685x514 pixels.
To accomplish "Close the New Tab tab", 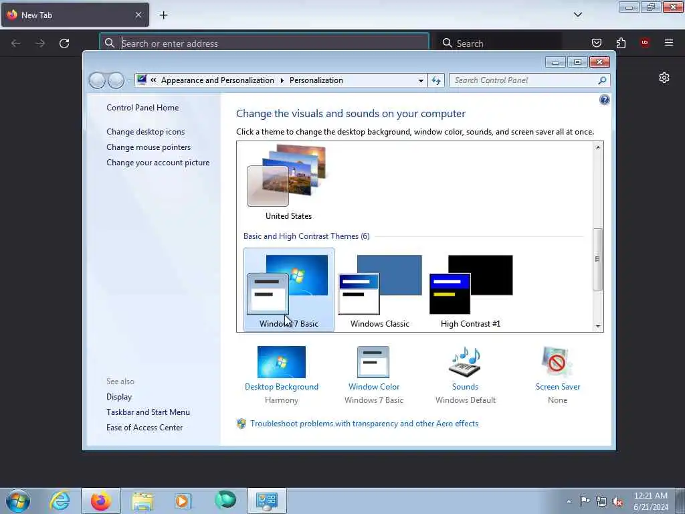I will tap(138, 15).
